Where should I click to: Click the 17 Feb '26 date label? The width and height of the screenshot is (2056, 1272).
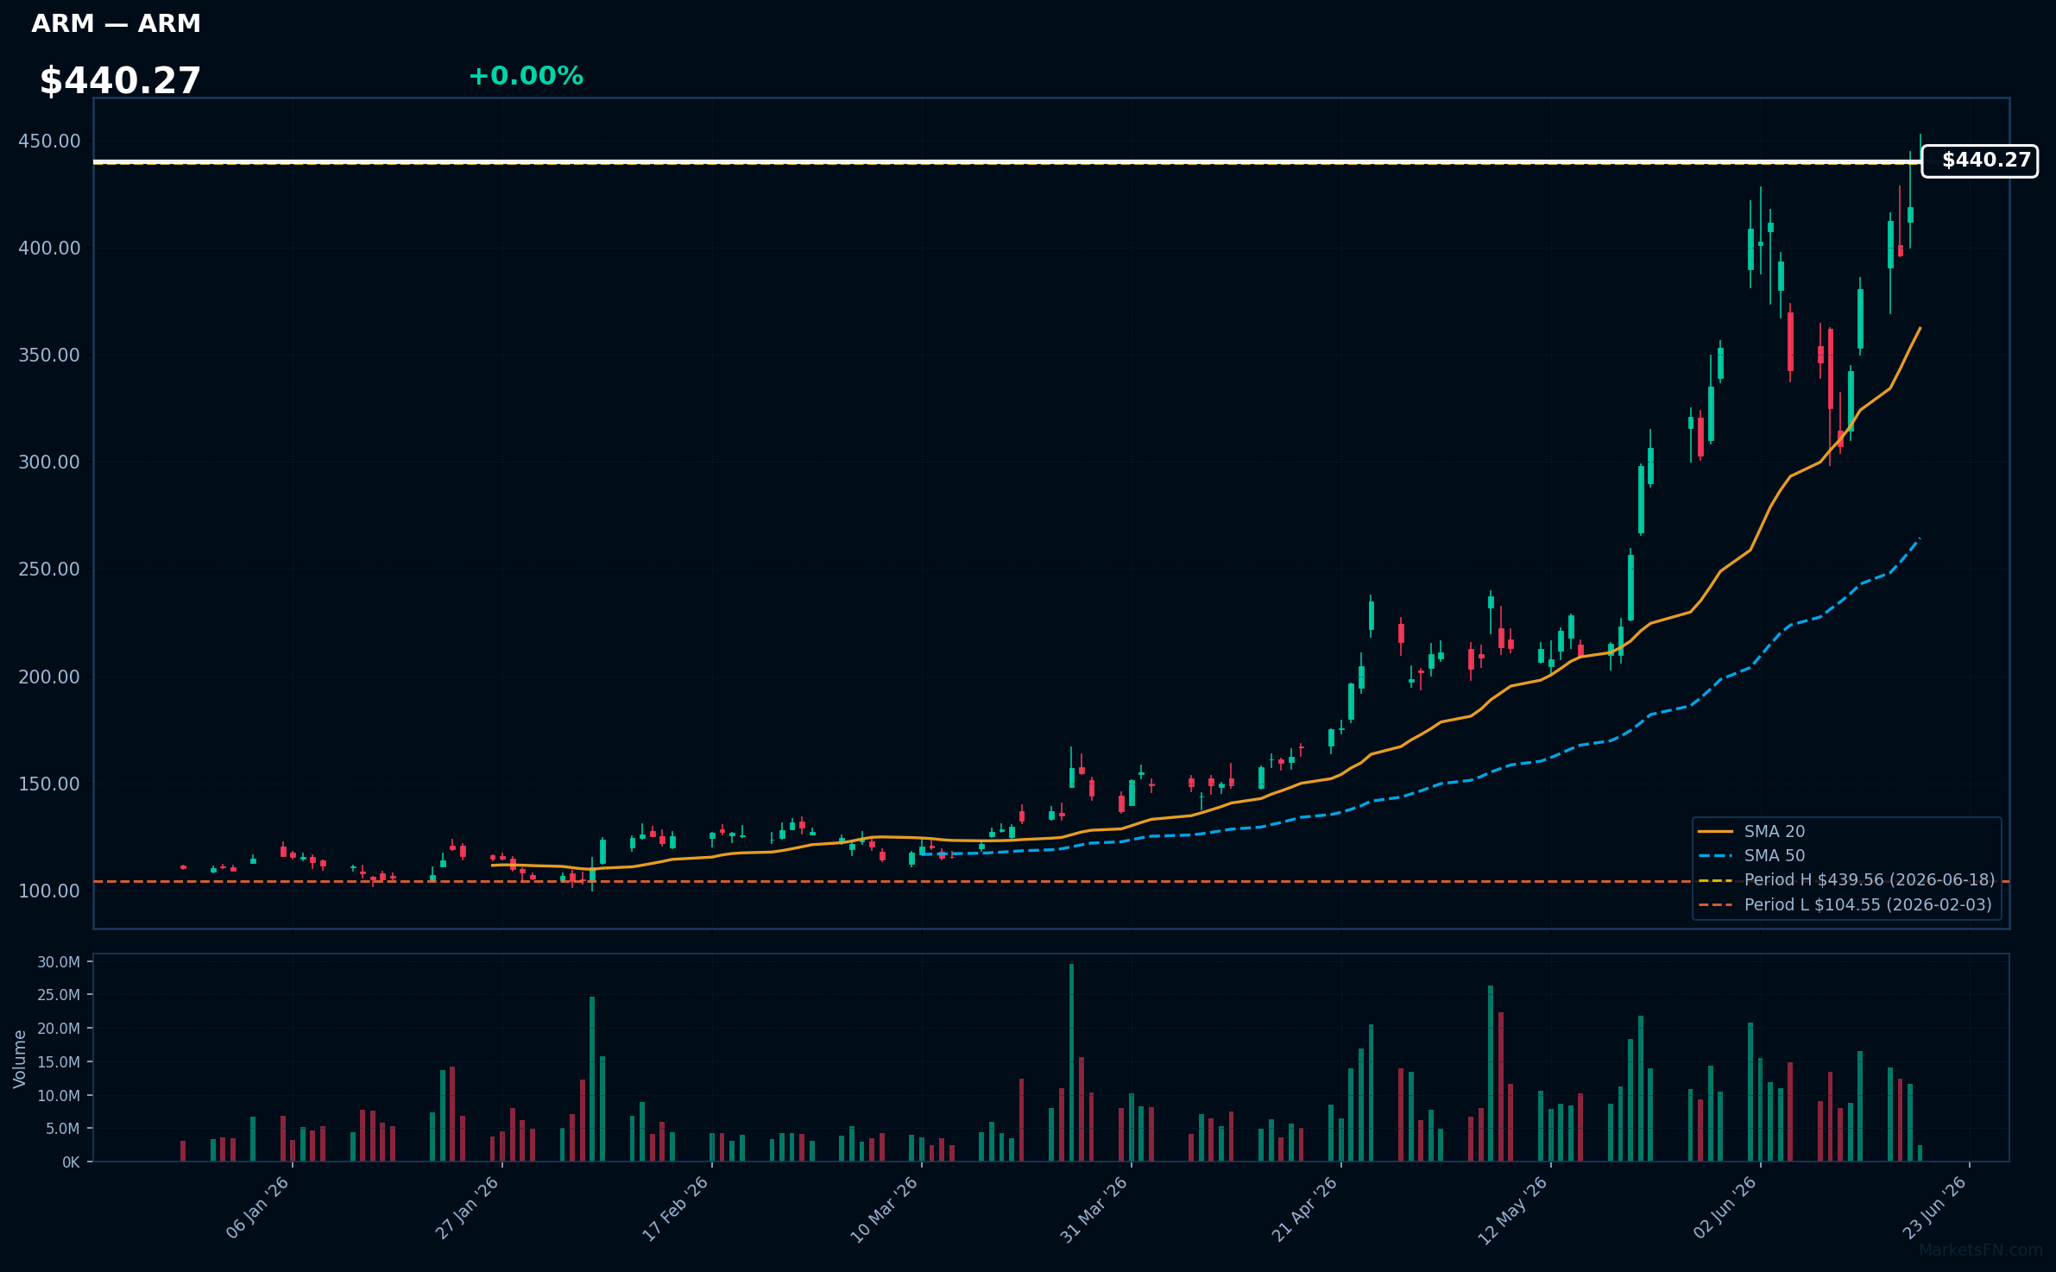click(676, 1208)
